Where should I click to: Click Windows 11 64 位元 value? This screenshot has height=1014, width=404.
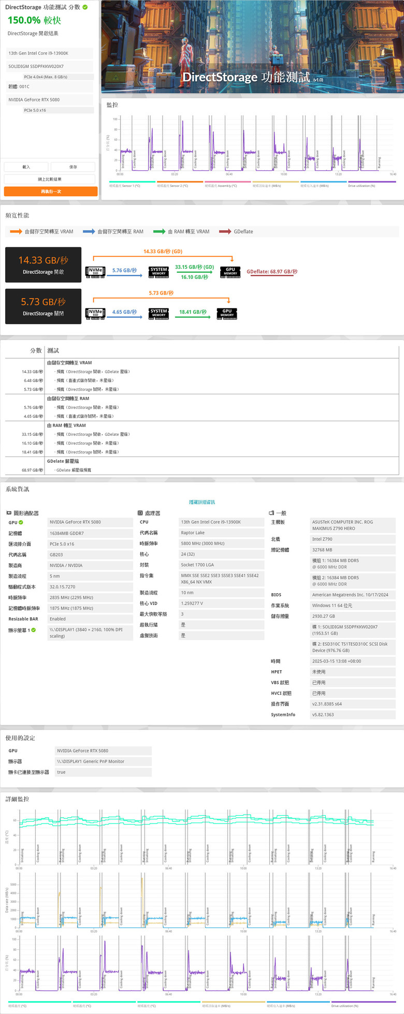[x=353, y=606]
